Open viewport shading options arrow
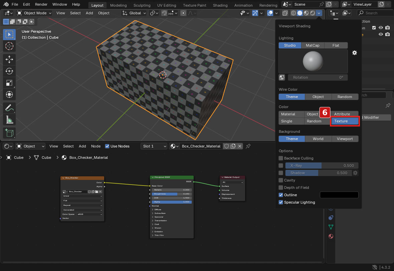The image size is (394, 271). [319, 13]
